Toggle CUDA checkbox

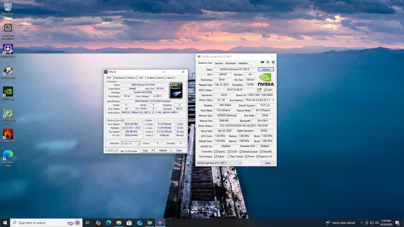(x=229, y=152)
